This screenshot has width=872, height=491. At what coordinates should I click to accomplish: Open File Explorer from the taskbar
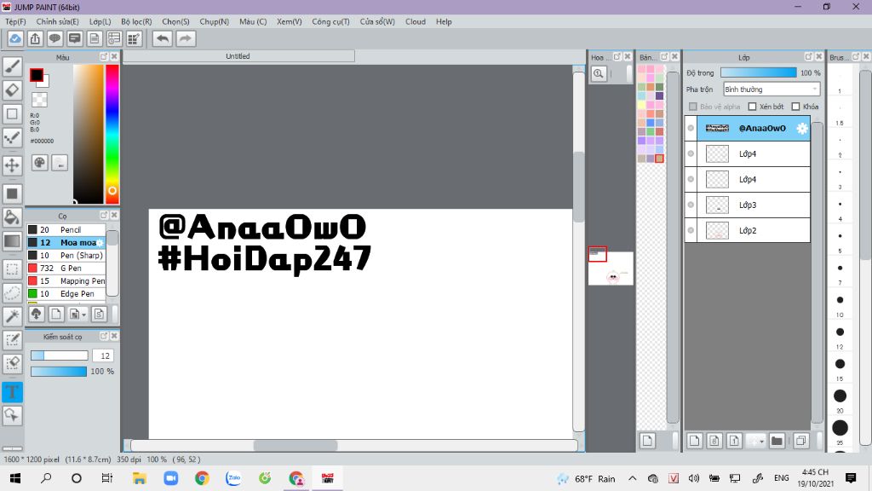point(139,478)
